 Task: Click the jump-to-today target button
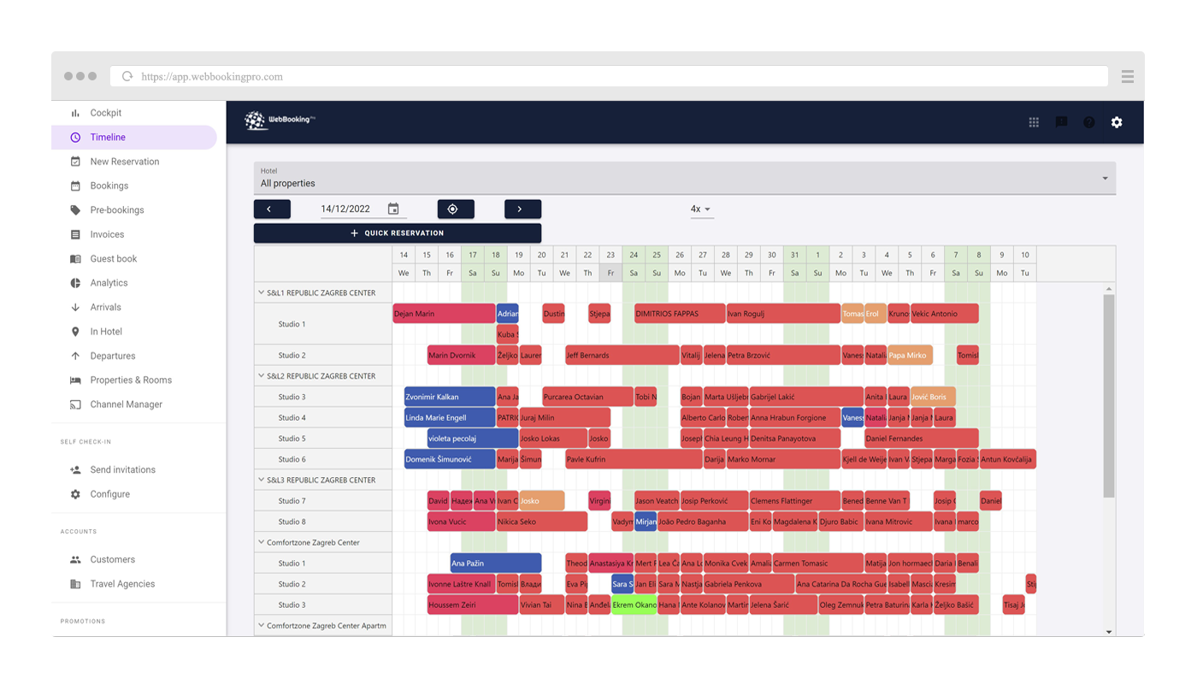point(453,209)
